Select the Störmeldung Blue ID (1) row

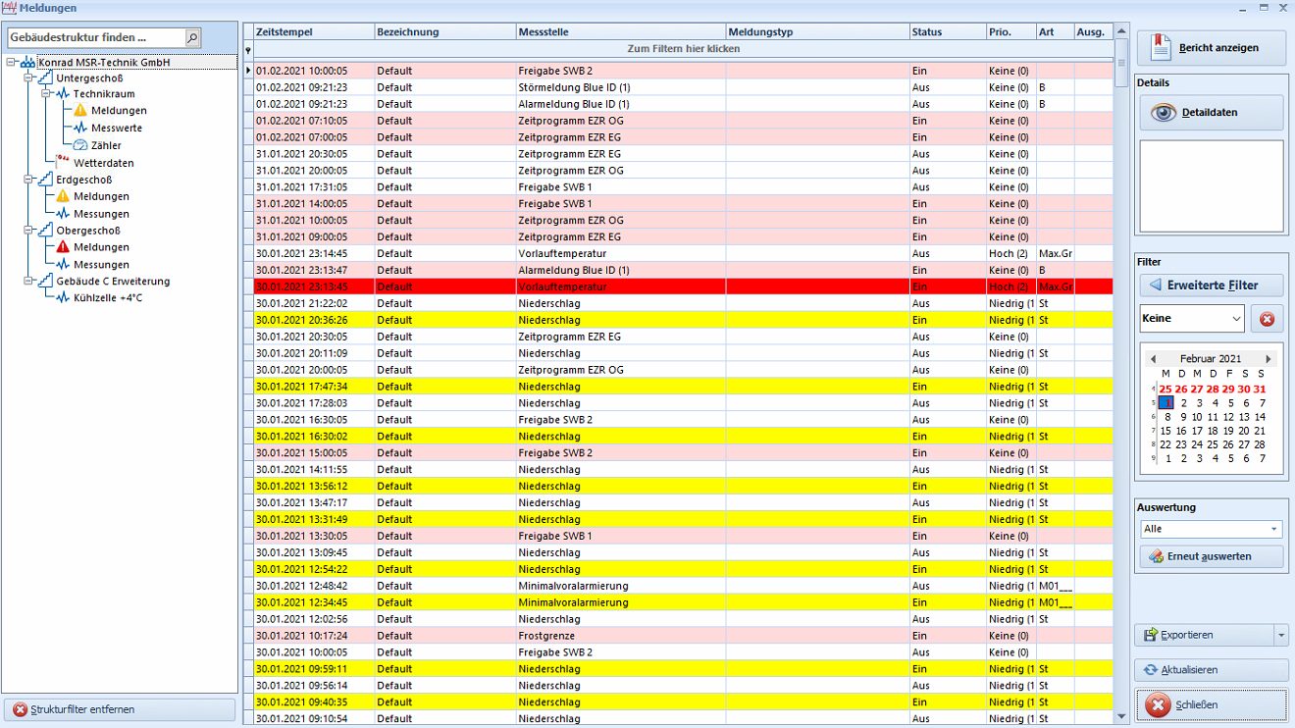(683, 87)
